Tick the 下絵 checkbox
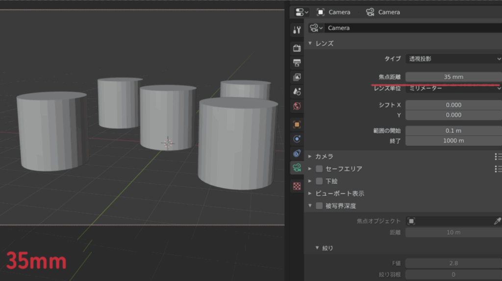The image size is (502, 281). [319, 181]
